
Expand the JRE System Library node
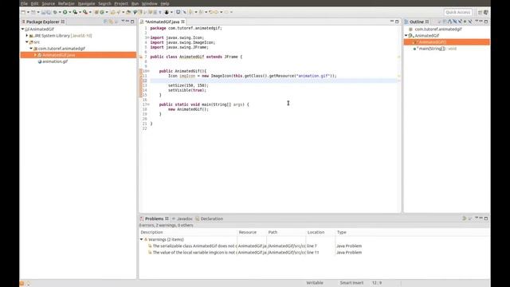coord(27,35)
